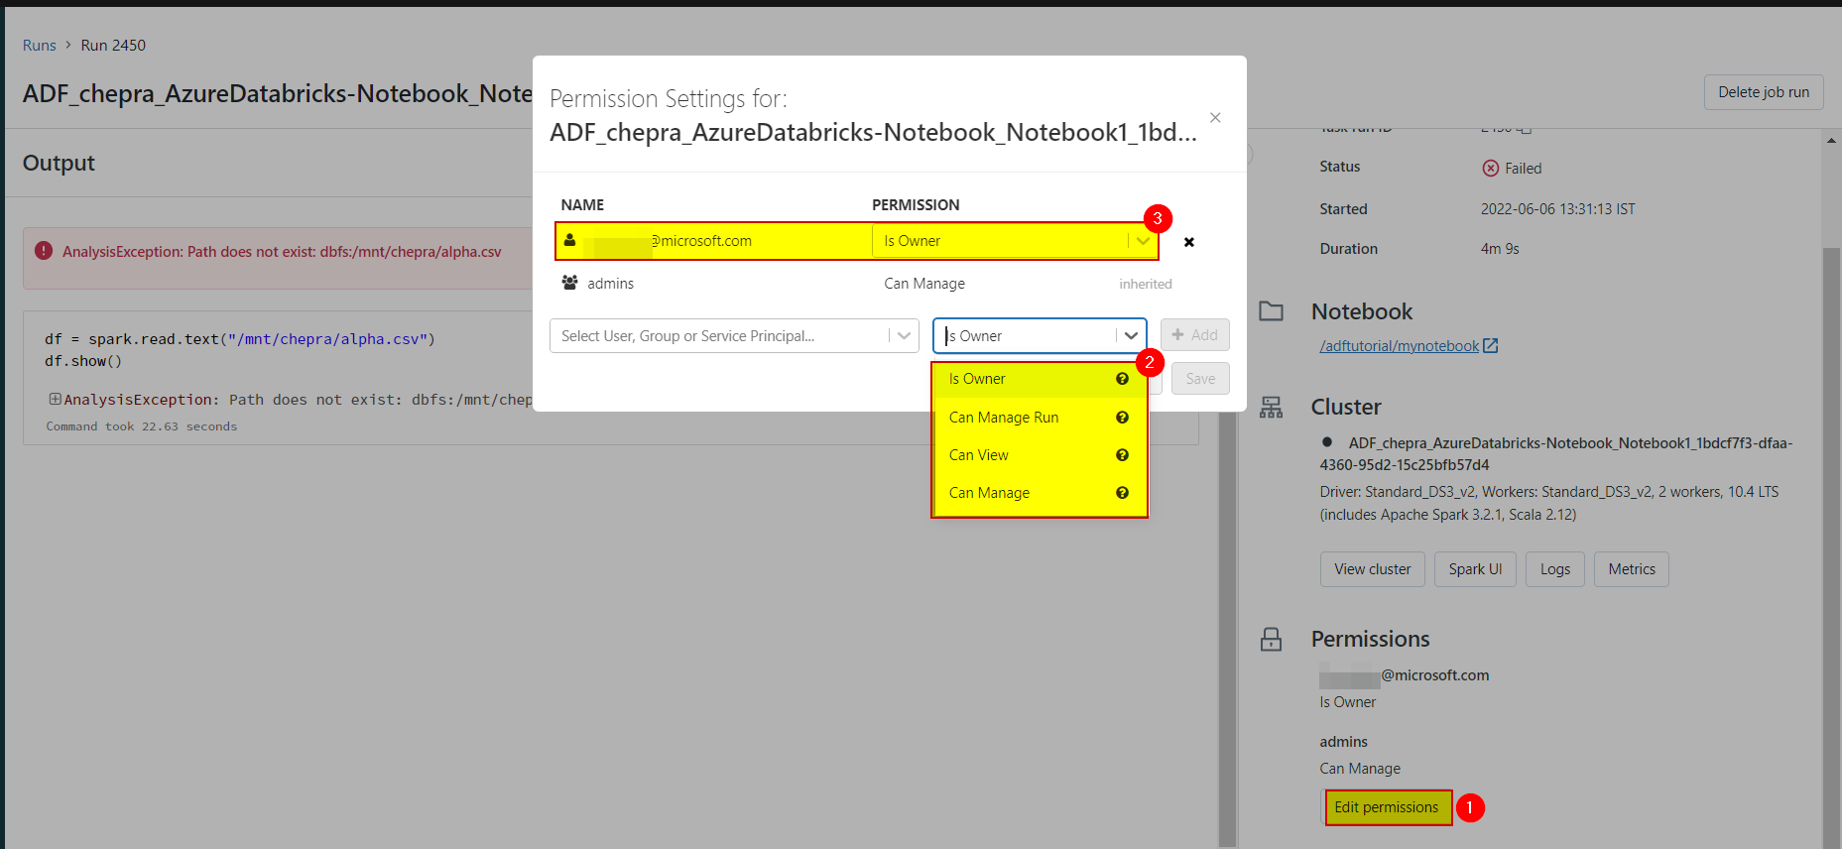
Task: Close the Permission Settings dialog with X
Action: coord(1215,117)
